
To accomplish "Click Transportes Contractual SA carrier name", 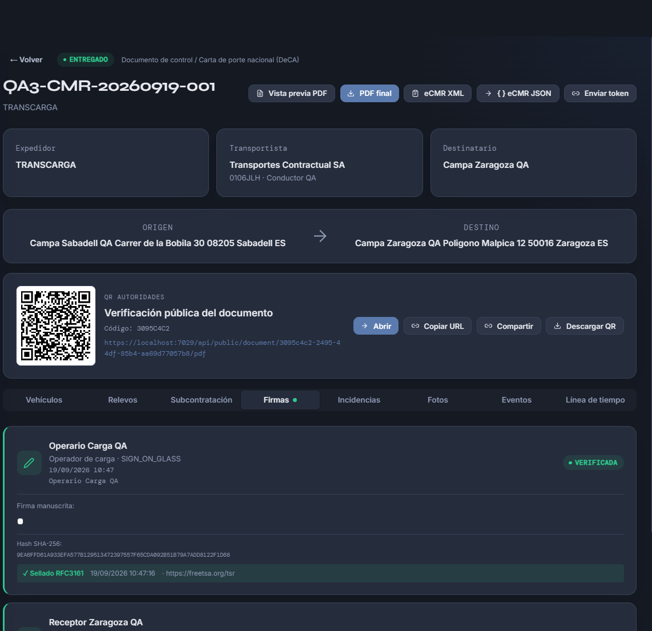I will (x=287, y=165).
